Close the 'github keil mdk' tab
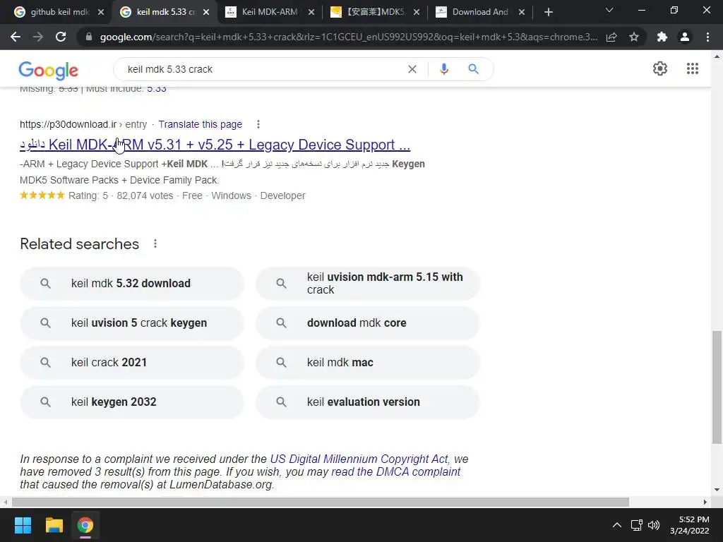This screenshot has width=723, height=542. [101, 13]
